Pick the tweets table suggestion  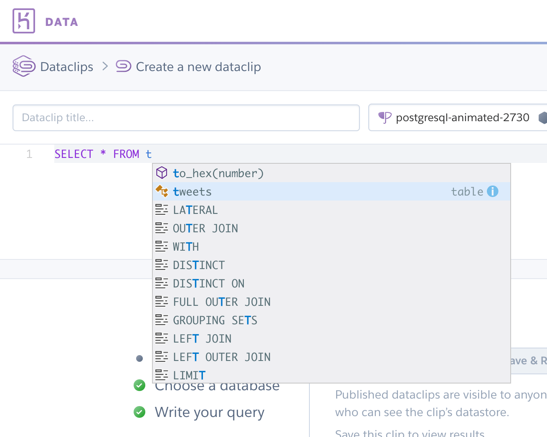[x=332, y=191]
